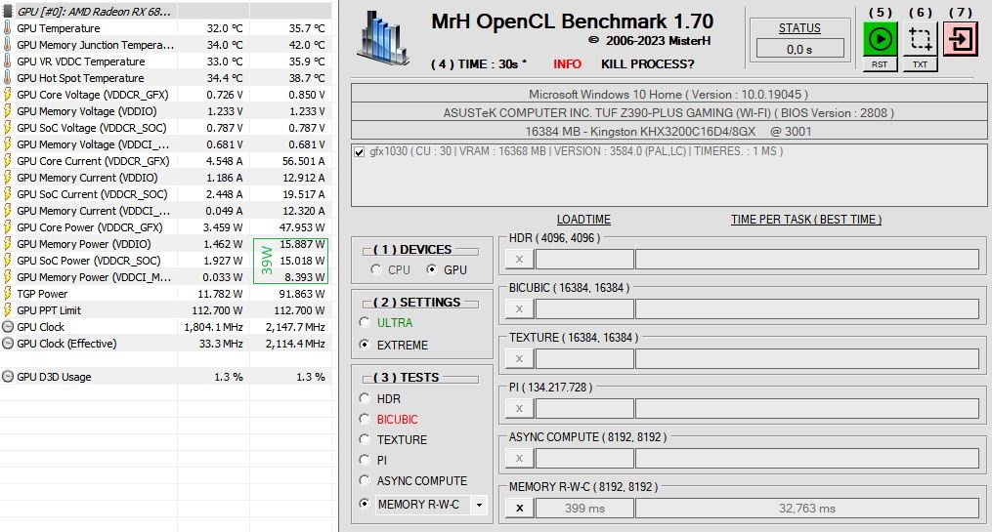
Task: Click the X button in the PI row
Action: pos(519,408)
